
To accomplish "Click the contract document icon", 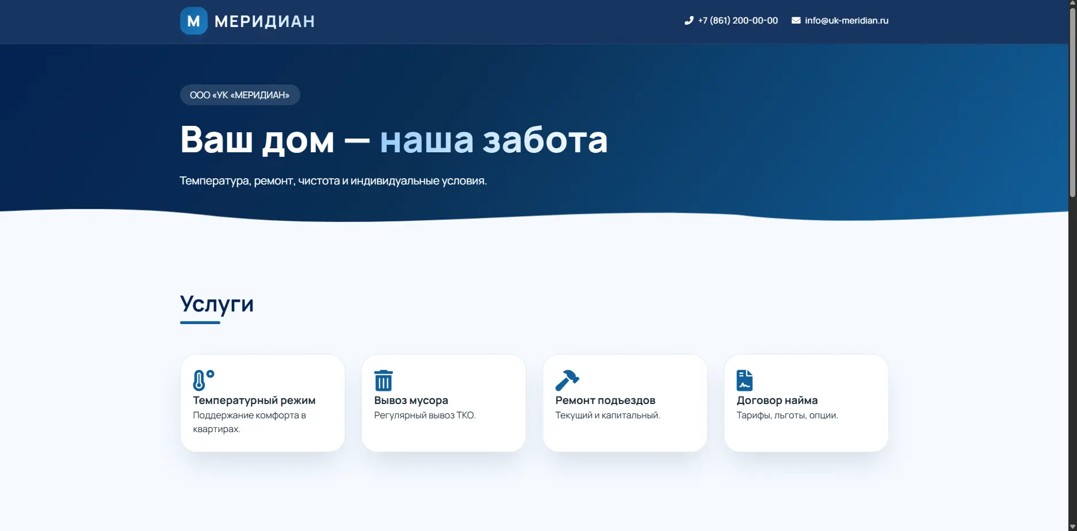I will pyautogui.click(x=744, y=380).
